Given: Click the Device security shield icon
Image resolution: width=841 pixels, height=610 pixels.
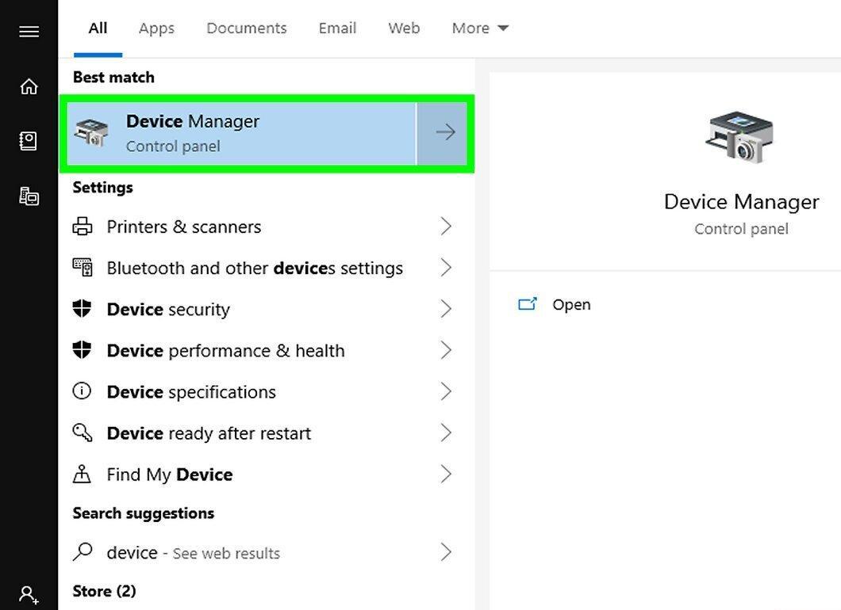Looking at the screenshot, I should pyautogui.click(x=82, y=308).
